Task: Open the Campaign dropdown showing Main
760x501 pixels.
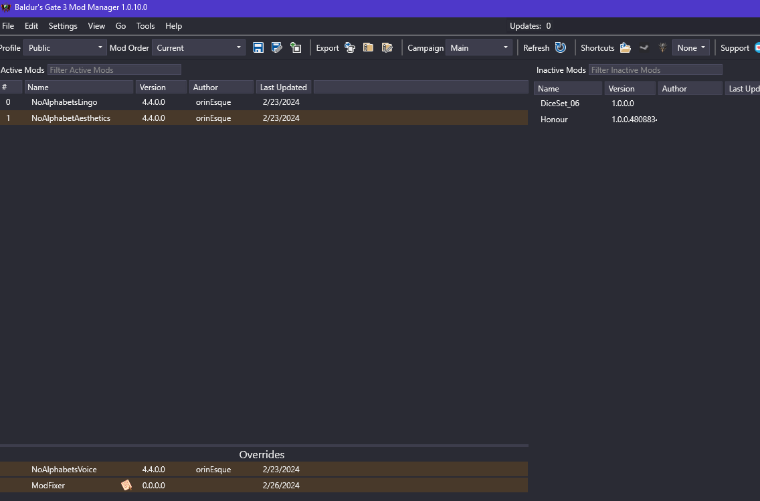Action: (x=478, y=47)
